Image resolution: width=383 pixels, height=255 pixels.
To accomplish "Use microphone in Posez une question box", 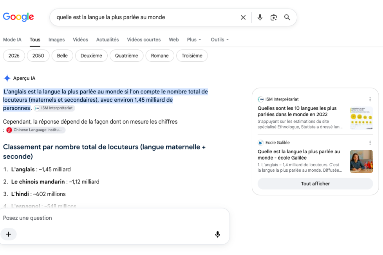I will click(x=217, y=234).
